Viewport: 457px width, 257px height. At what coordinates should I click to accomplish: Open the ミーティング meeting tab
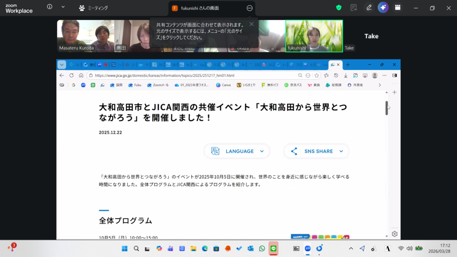tap(93, 8)
